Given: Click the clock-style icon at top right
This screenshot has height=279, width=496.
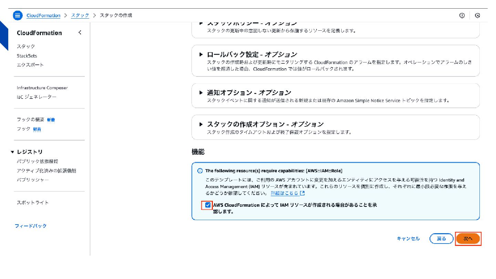Looking at the screenshot, I should point(477,15).
